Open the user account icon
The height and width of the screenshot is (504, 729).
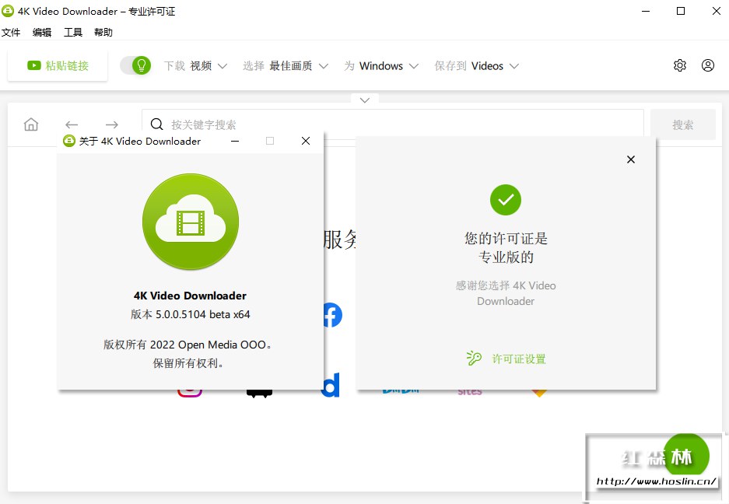[708, 65]
